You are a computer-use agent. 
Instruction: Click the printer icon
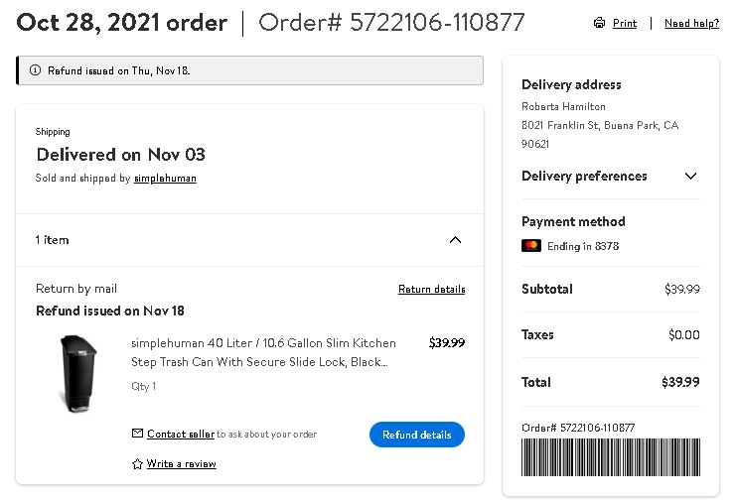point(599,23)
